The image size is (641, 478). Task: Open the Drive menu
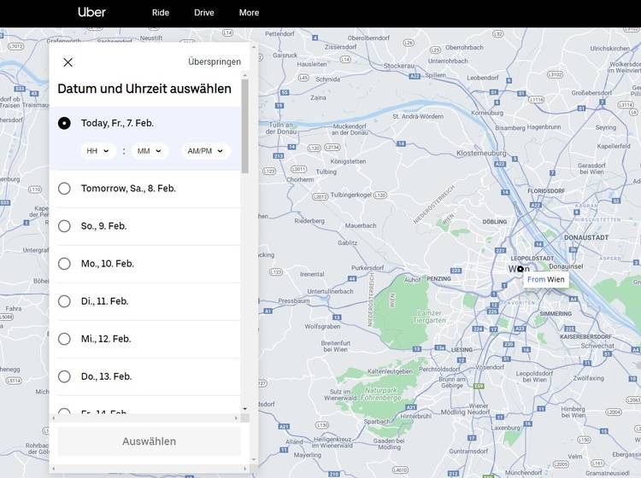pyautogui.click(x=204, y=13)
